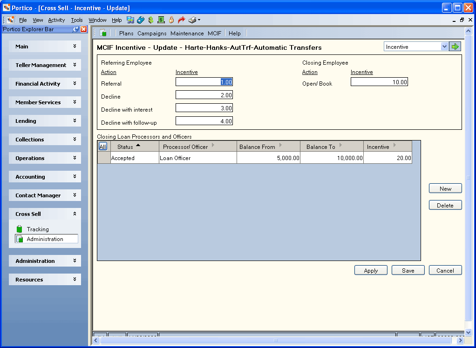Viewport: 476px width, 348px height.
Task: Click the Decline with interest incentive field
Action: (x=204, y=108)
